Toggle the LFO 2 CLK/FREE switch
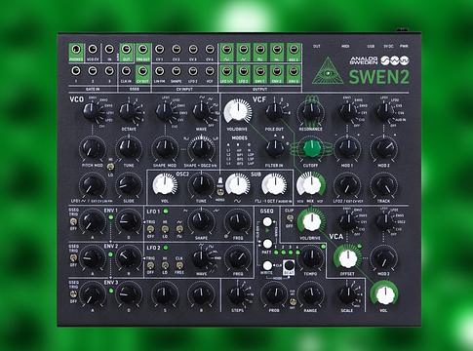This screenshot has width=473, height=351. click(179, 265)
